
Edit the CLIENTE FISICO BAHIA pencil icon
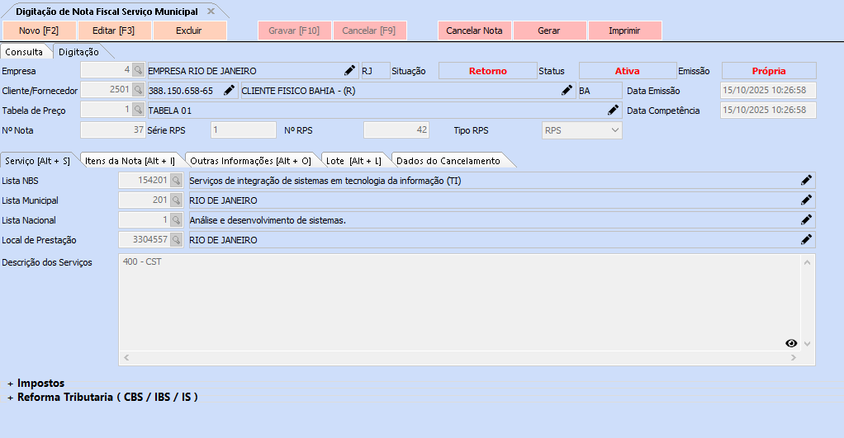click(567, 90)
